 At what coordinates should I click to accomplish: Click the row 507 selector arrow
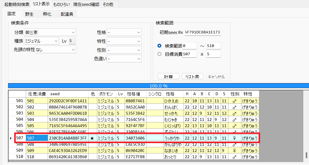point(11,138)
